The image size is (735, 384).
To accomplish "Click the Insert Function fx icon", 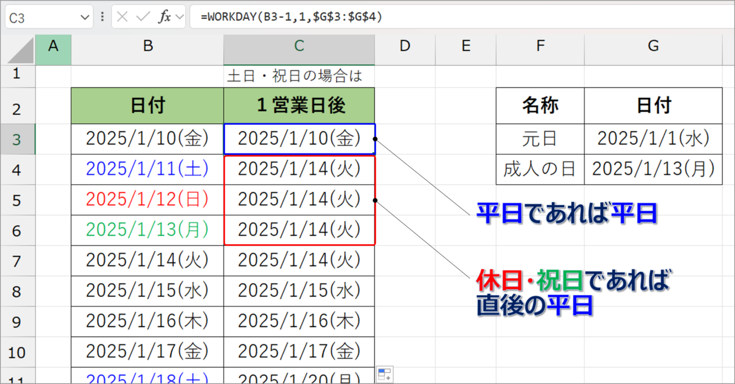I will coord(164,17).
